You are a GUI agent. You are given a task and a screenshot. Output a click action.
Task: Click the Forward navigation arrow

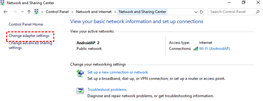tap(15, 12)
